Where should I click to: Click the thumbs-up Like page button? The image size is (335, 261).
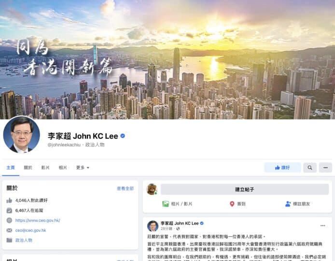pos(282,168)
